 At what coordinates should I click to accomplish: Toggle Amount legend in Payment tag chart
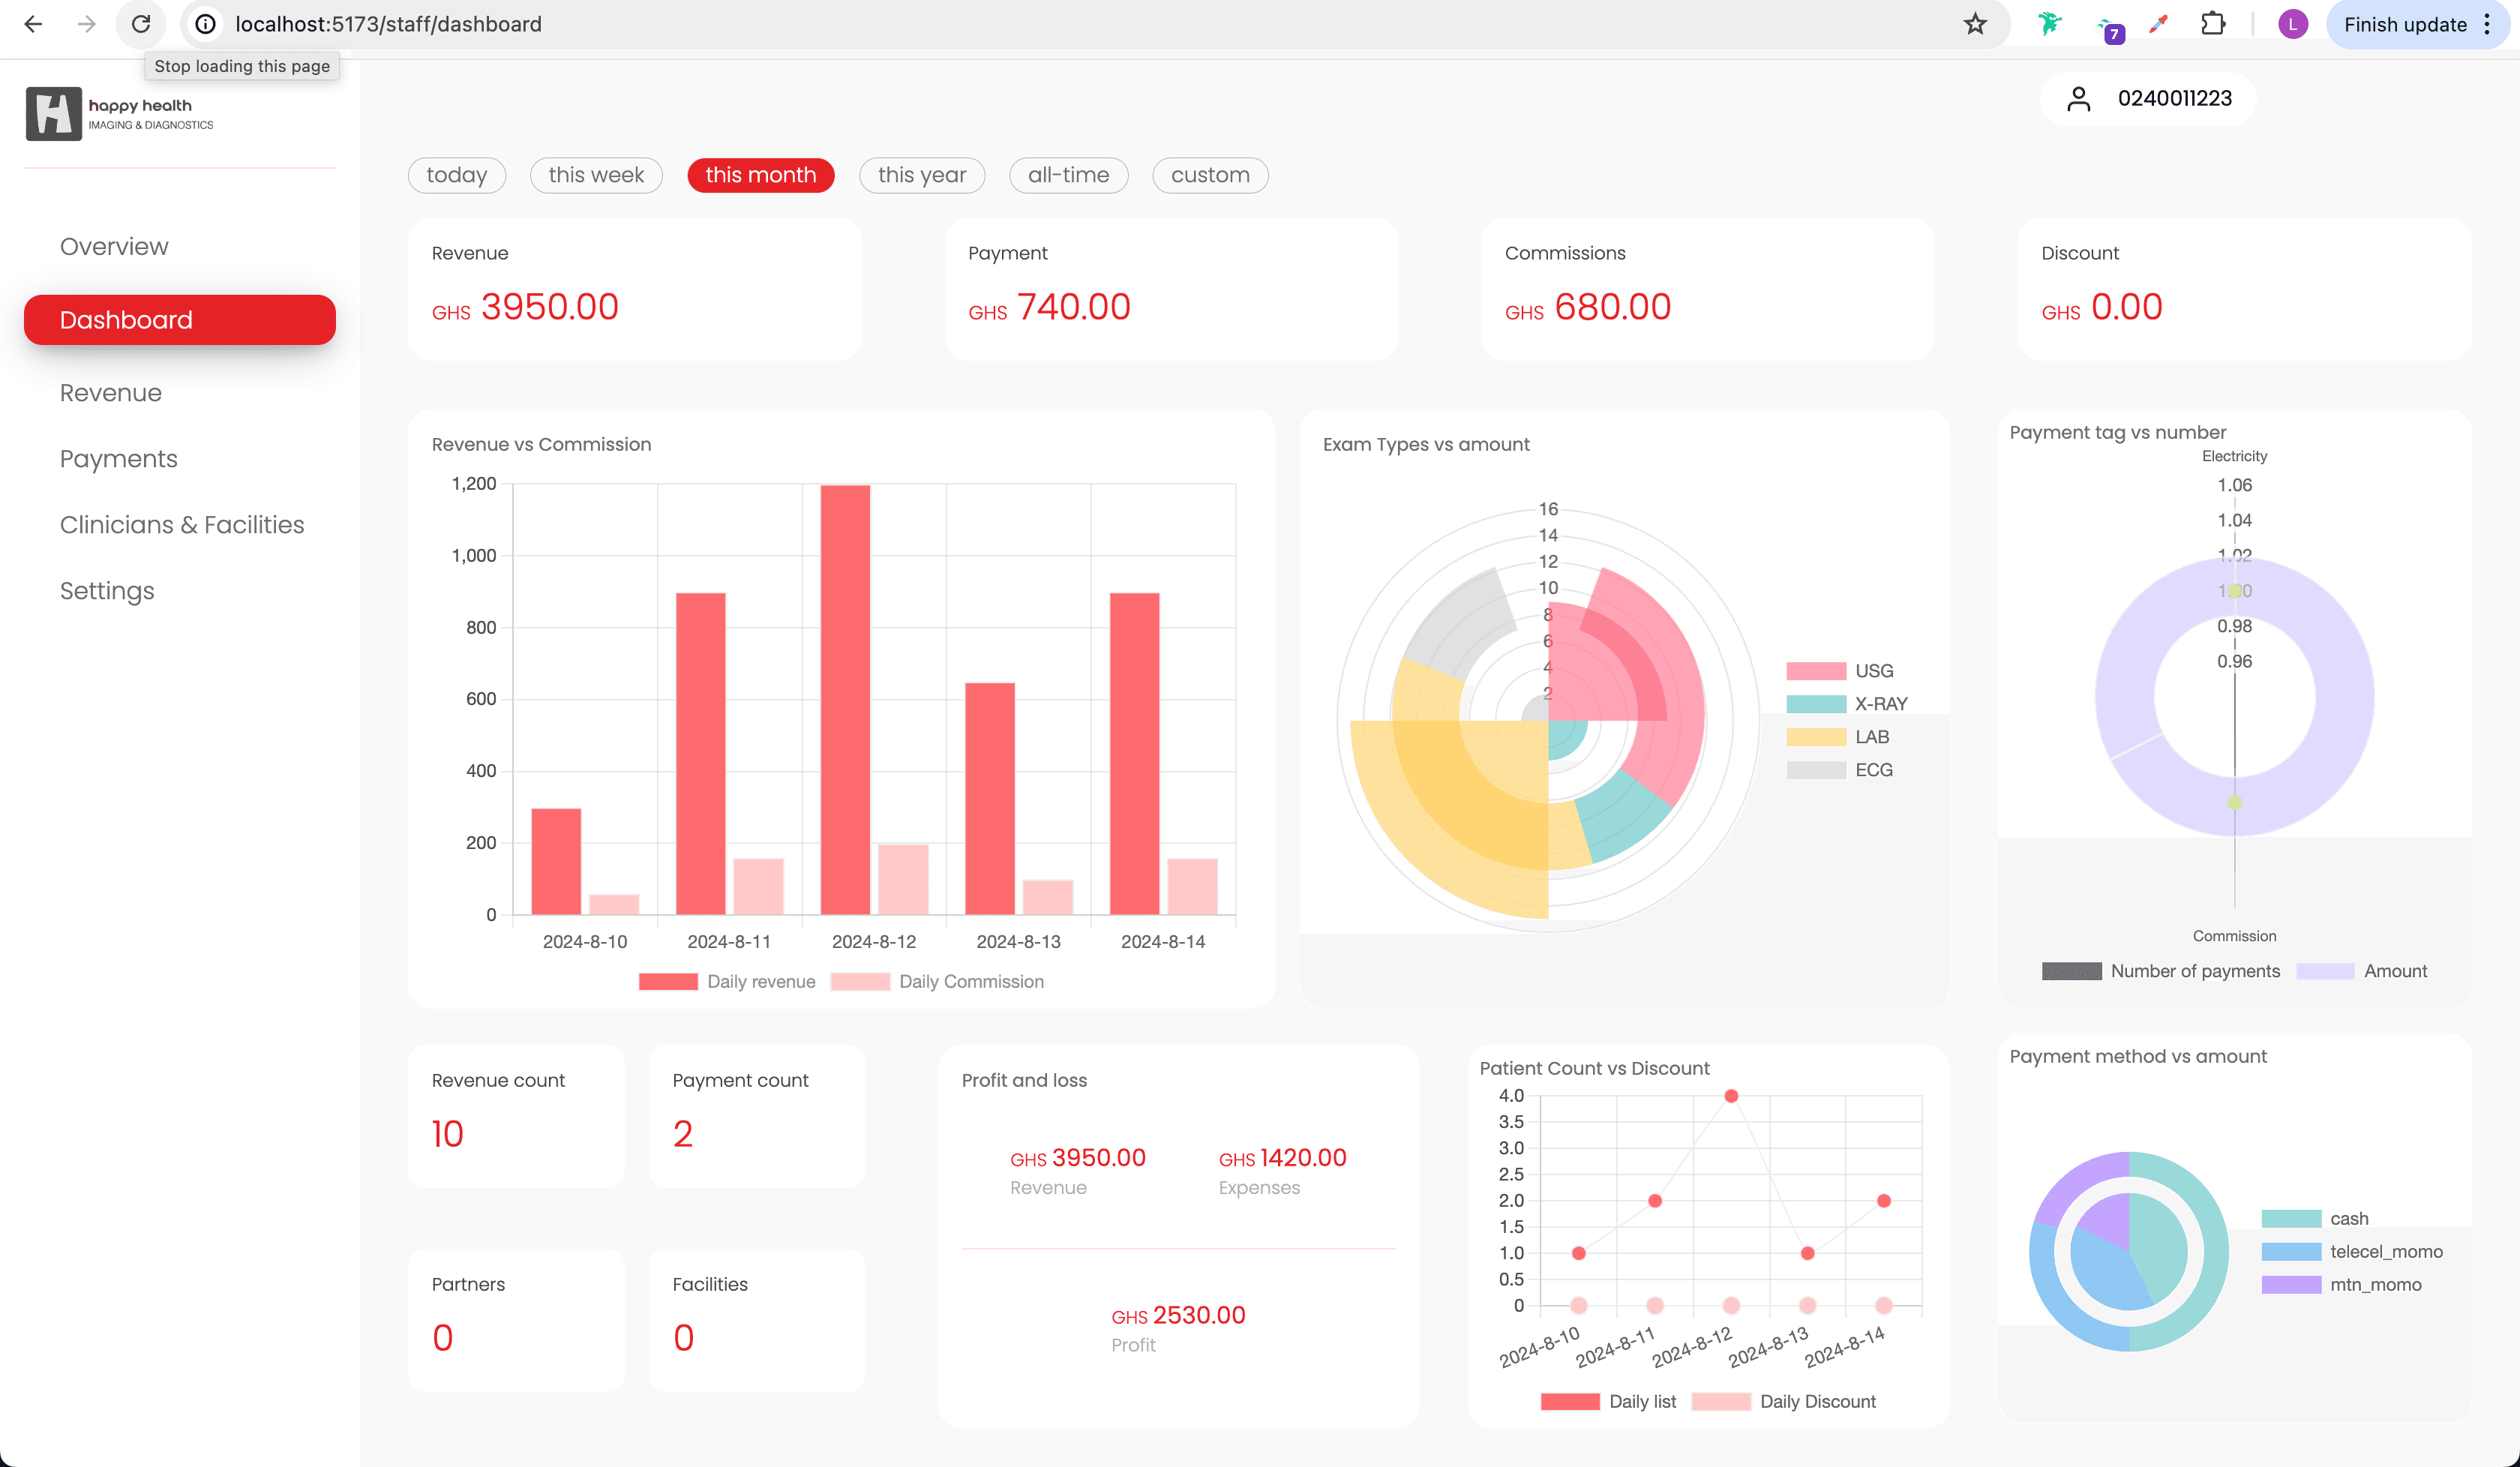pos(2362,971)
